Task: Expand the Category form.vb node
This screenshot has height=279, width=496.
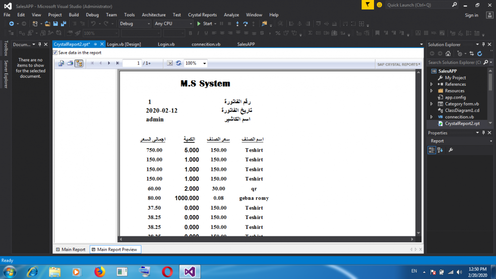Action: coord(432,104)
